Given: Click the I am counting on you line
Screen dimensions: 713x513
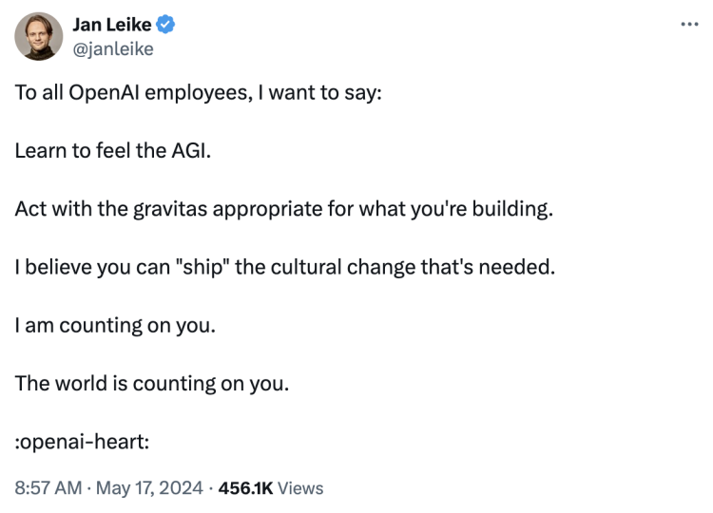Looking at the screenshot, I should pyautogui.click(x=115, y=325).
